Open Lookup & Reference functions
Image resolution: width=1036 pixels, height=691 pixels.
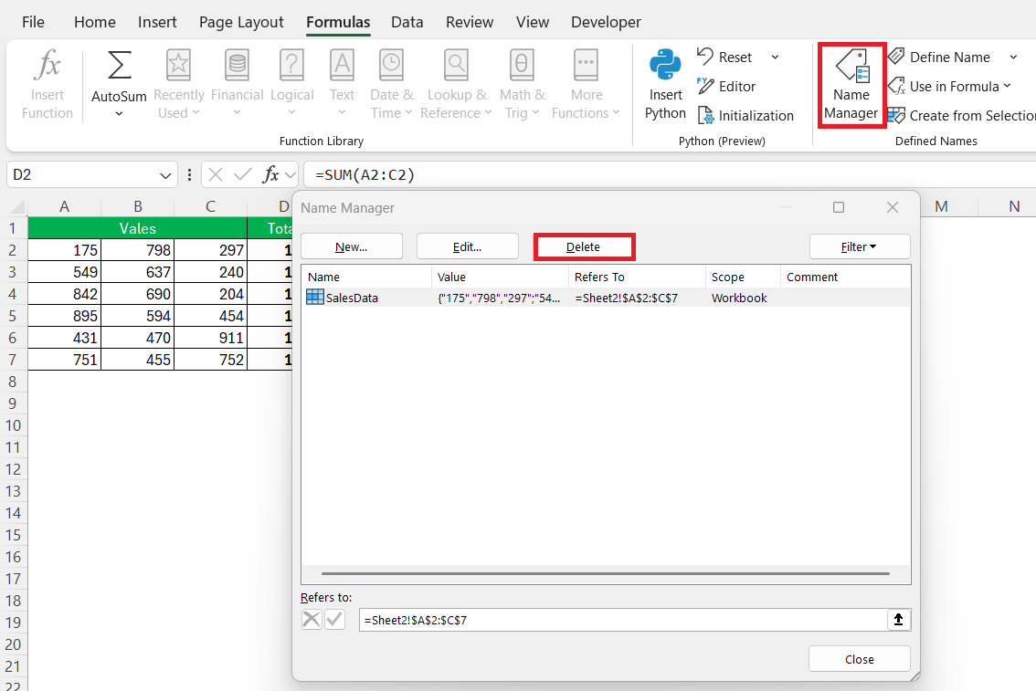[x=456, y=85]
